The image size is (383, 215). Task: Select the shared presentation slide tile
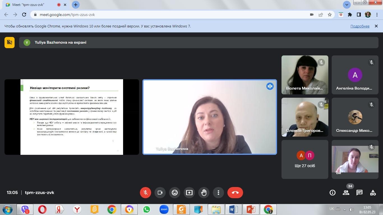tap(72, 117)
